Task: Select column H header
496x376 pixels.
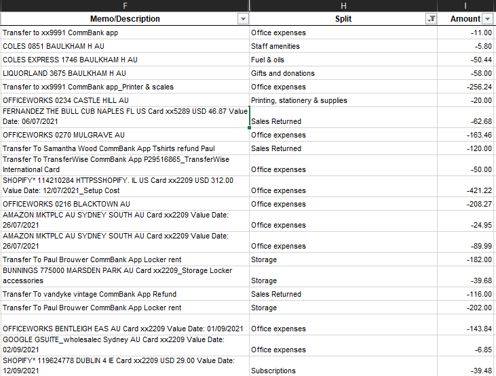Action: (x=343, y=5)
